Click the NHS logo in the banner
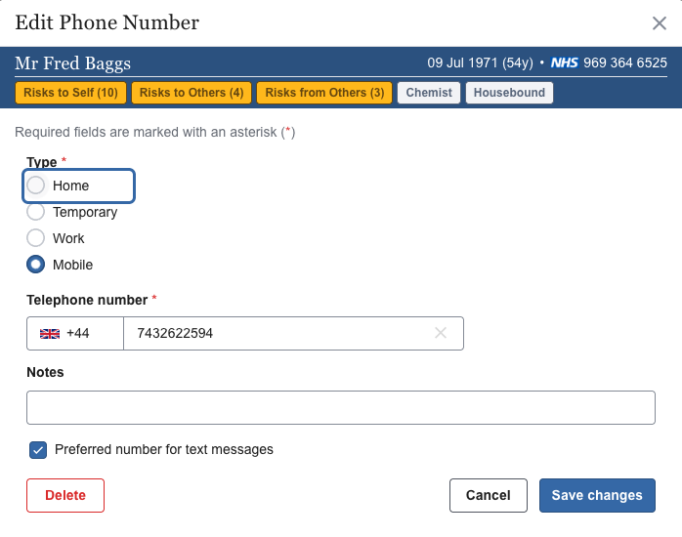Viewport: 682px width, 537px height. [x=564, y=62]
